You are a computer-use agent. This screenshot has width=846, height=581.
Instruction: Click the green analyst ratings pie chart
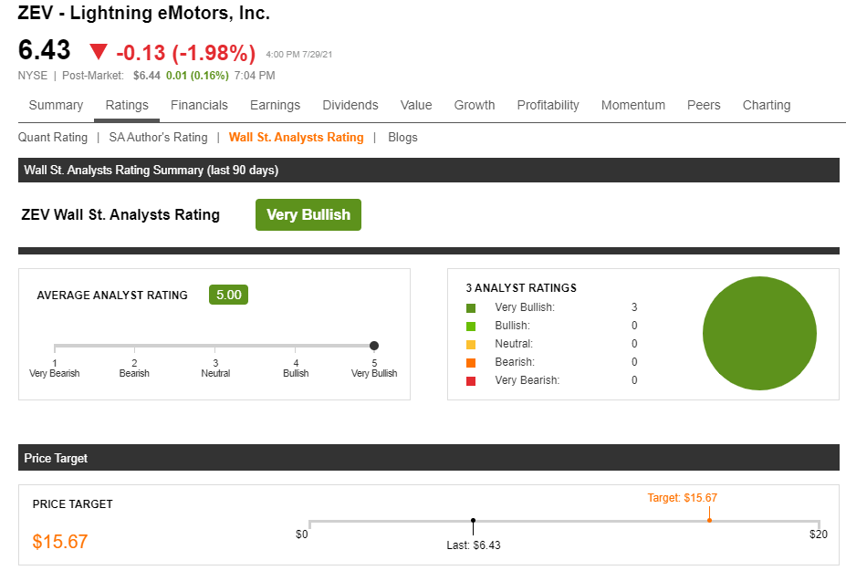point(759,334)
